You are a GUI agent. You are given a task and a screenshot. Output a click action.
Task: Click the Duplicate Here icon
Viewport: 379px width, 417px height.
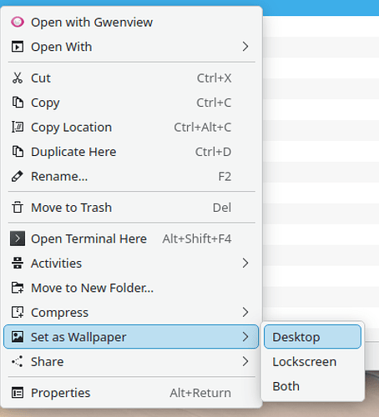coord(18,152)
